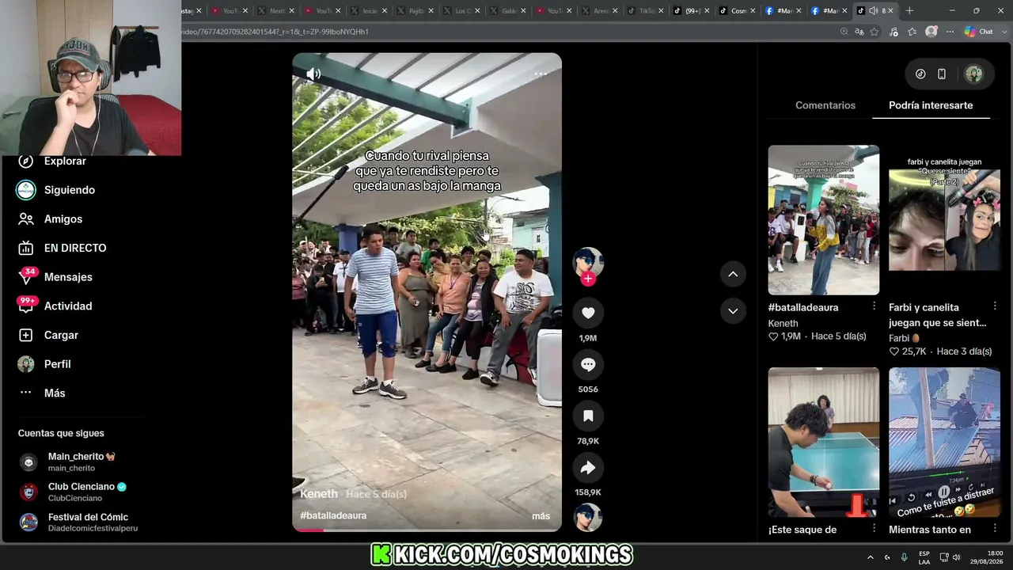This screenshot has height=570, width=1013.
Task: Play the "Como te fuiste a distraer" thumbnail
Action: pyautogui.click(x=944, y=442)
